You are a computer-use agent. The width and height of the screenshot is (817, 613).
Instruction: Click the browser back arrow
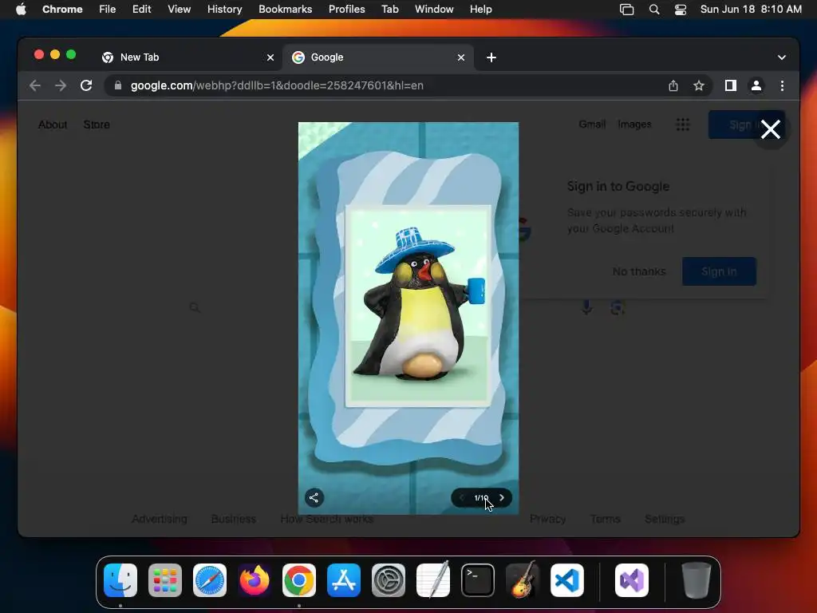(x=35, y=85)
